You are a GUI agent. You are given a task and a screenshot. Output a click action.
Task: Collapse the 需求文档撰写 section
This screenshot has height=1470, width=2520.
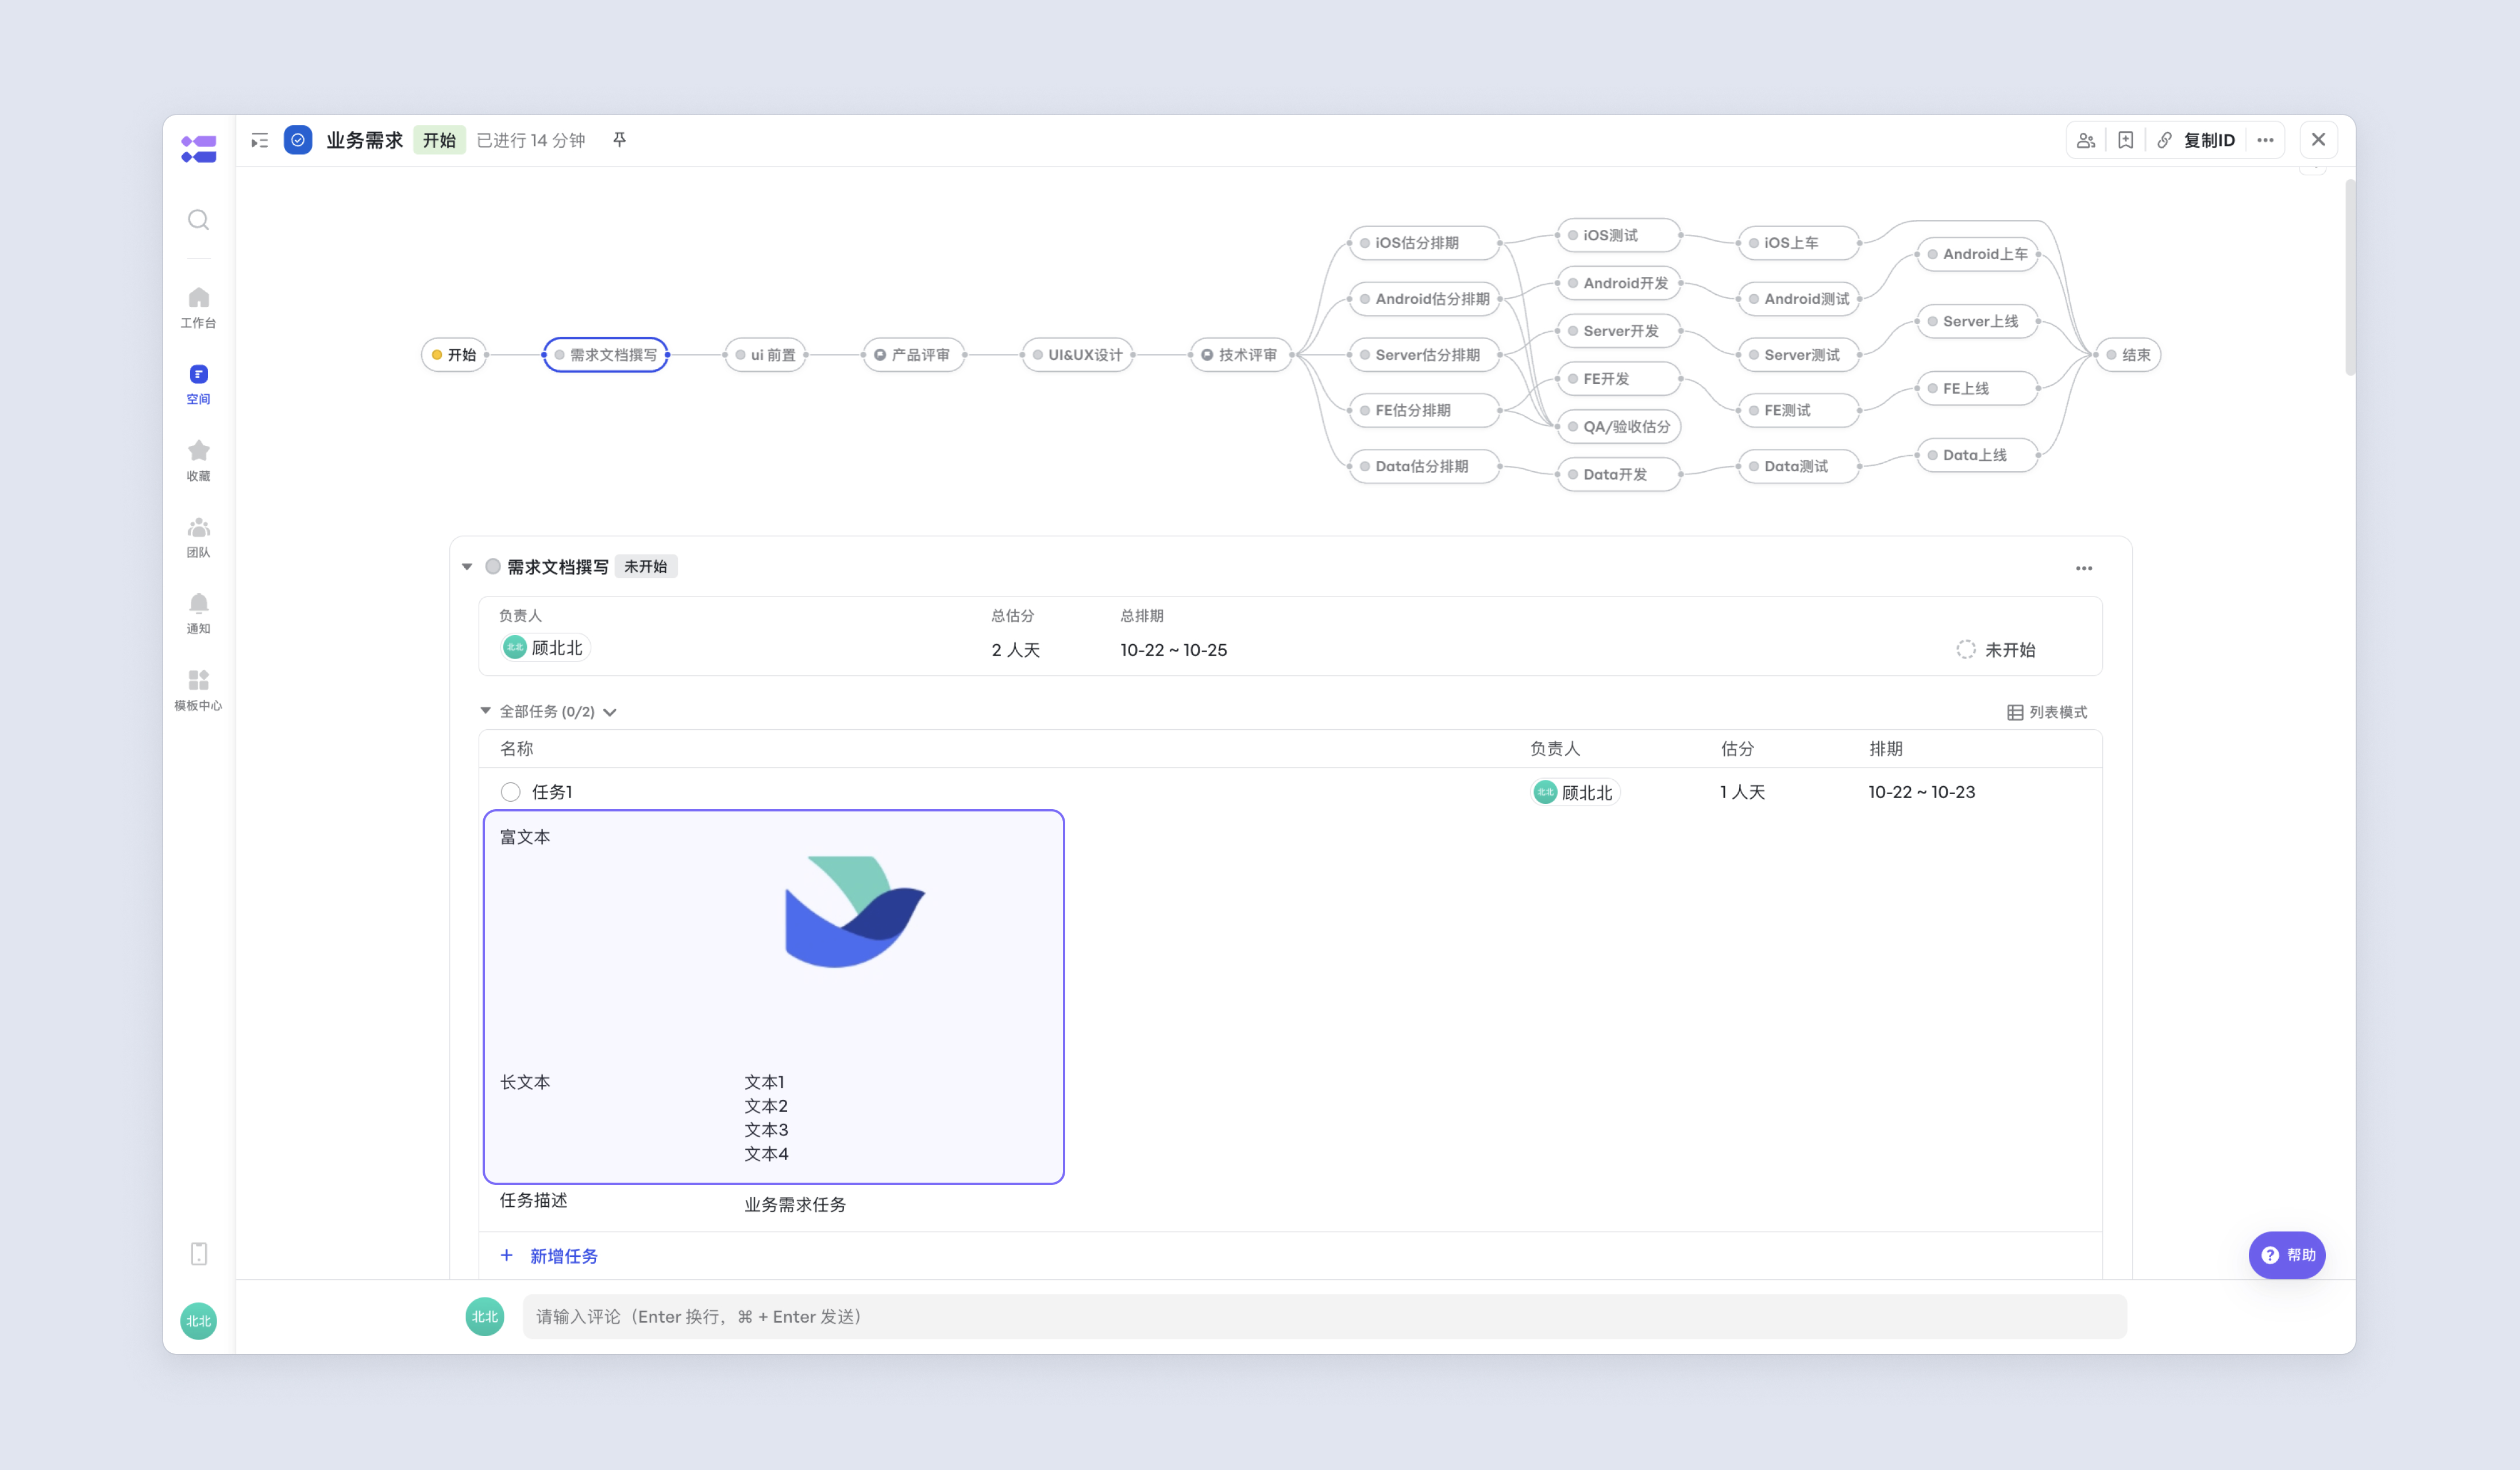click(467, 567)
